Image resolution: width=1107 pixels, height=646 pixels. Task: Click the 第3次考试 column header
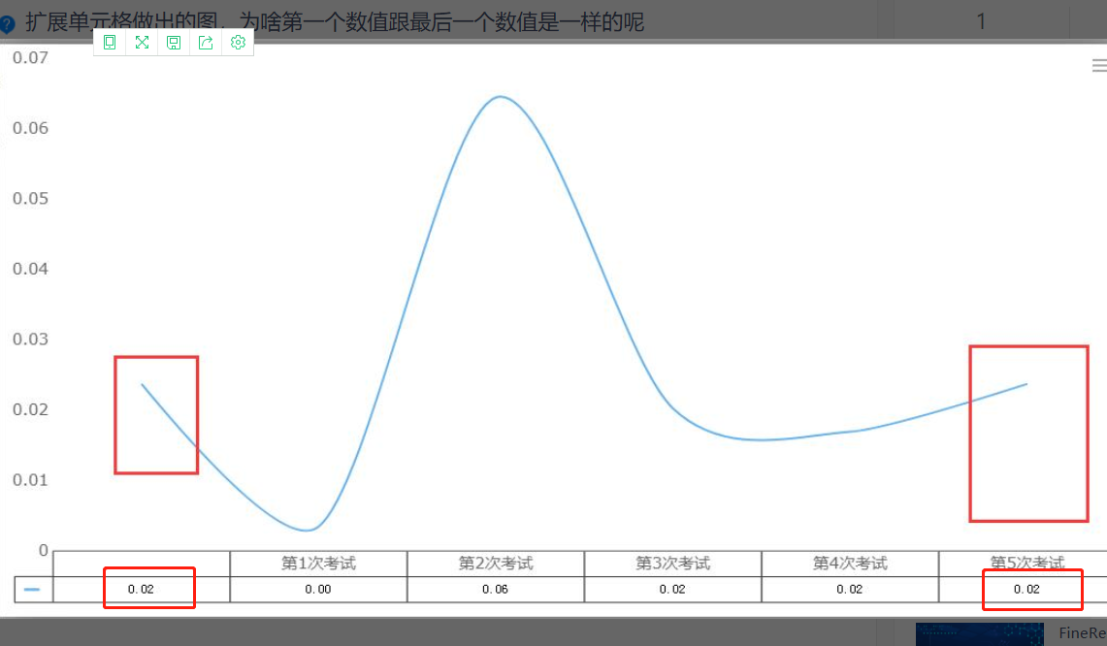click(672, 564)
